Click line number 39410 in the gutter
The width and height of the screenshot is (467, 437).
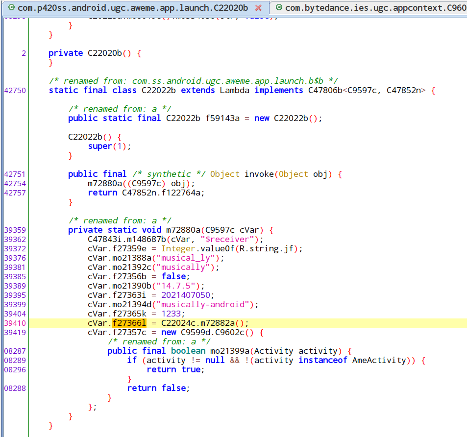click(15, 323)
